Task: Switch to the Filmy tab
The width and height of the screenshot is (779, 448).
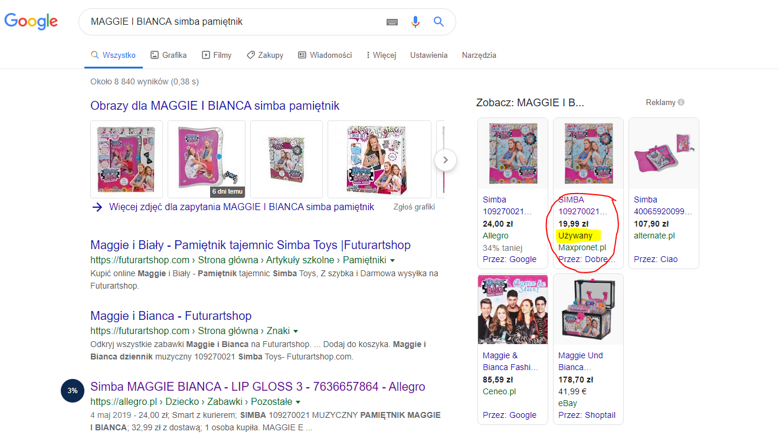Action: click(x=217, y=55)
